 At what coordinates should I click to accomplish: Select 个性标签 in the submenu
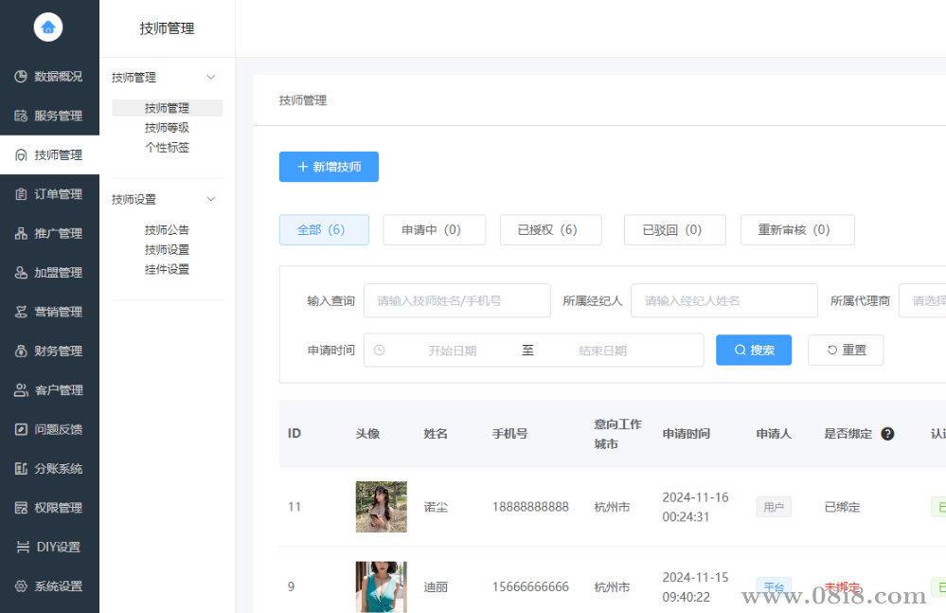click(167, 148)
